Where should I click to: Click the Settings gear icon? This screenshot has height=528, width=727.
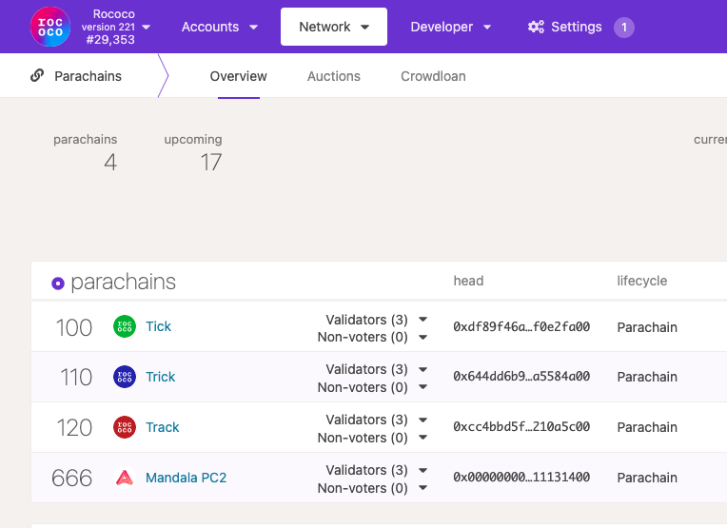tap(536, 27)
